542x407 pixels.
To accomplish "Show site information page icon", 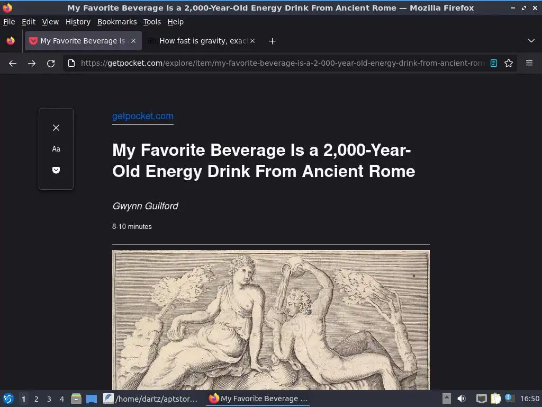I will click(71, 63).
